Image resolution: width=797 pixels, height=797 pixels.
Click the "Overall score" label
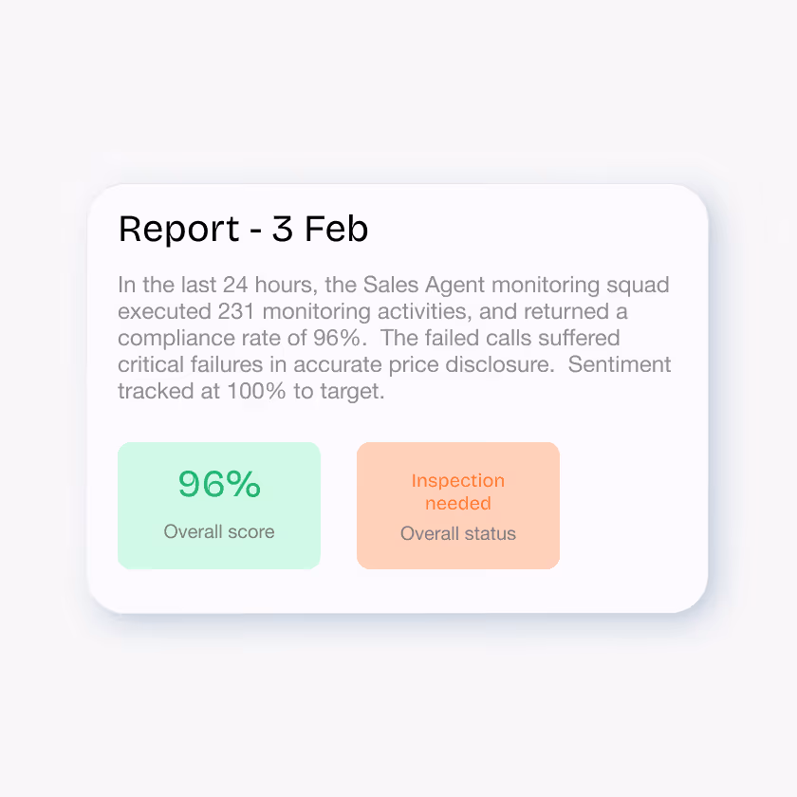click(219, 531)
